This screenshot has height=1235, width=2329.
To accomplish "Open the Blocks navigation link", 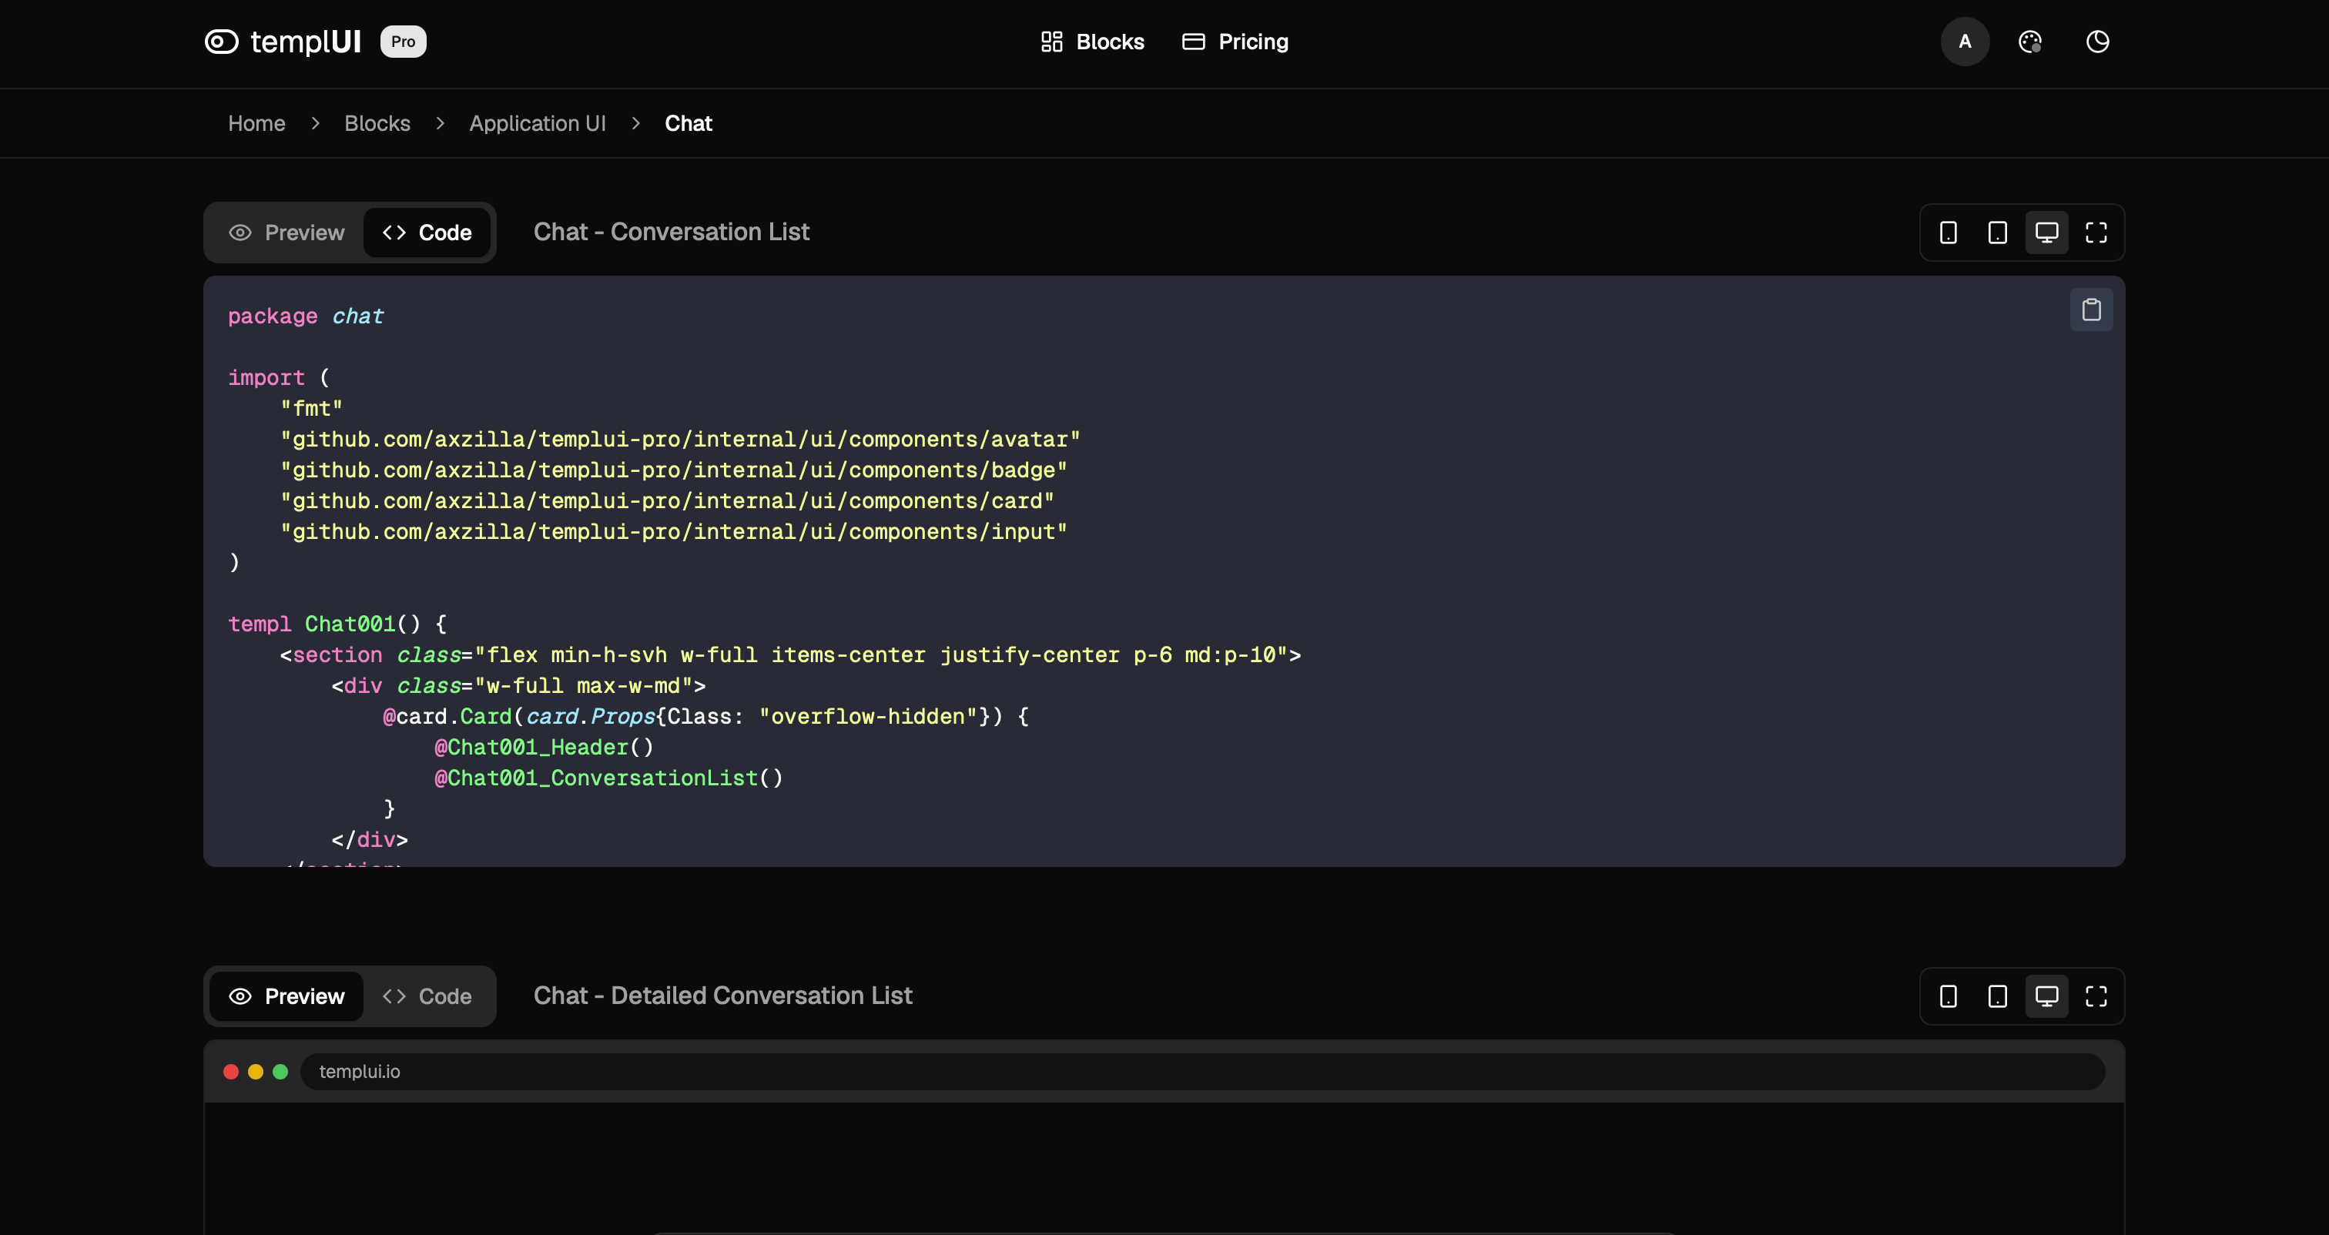I will [x=1092, y=42].
